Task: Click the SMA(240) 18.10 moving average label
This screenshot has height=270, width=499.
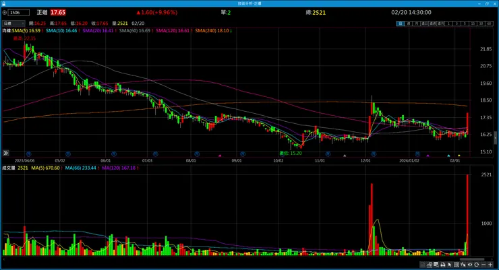Action: coord(213,31)
